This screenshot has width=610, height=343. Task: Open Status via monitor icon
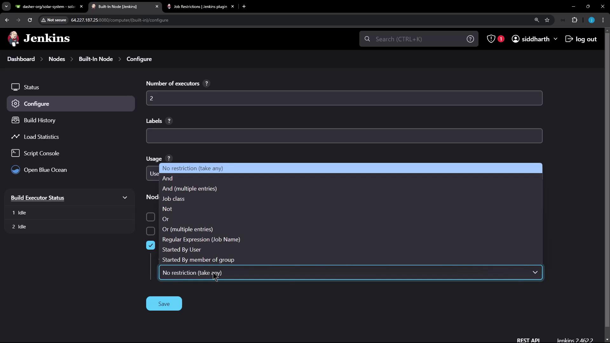coord(16,87)
